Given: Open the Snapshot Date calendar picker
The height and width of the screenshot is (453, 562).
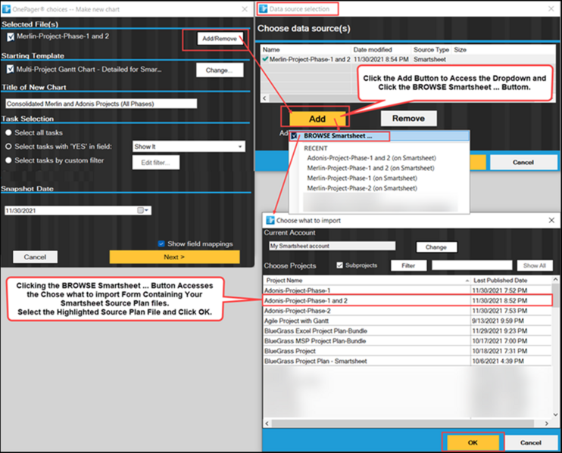Looking at the screenshot, I should tap(143, 210).
